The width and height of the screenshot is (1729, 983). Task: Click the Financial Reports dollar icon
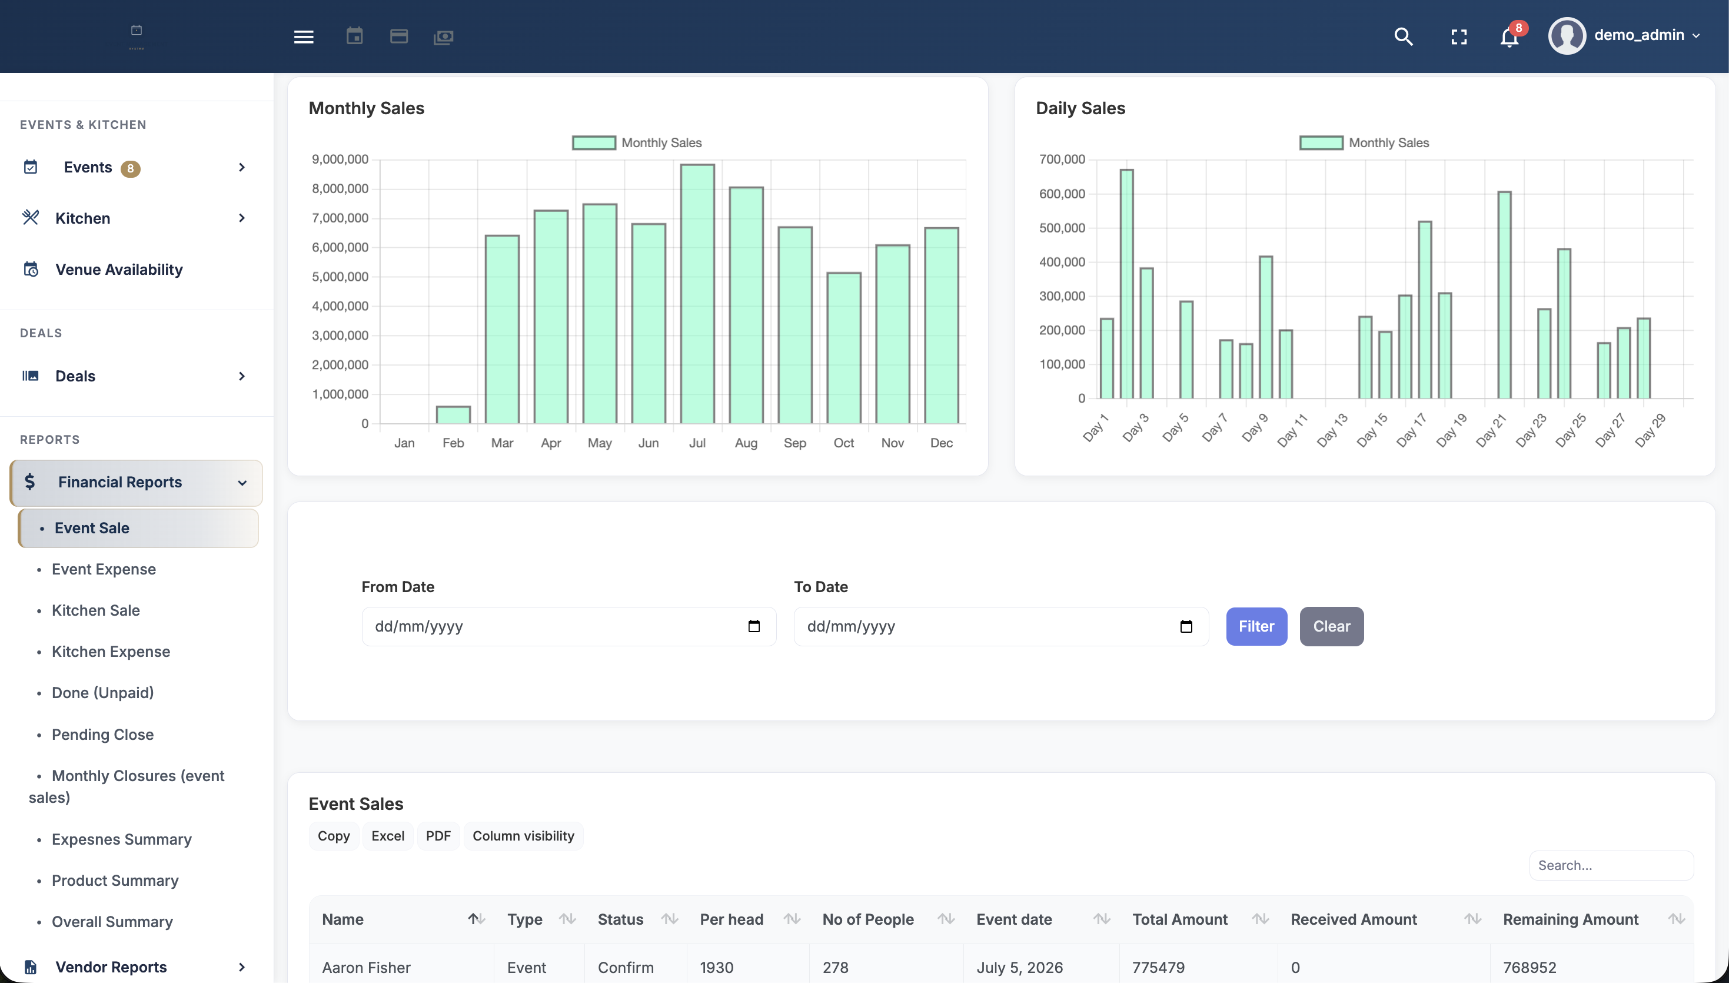(29, 481)
